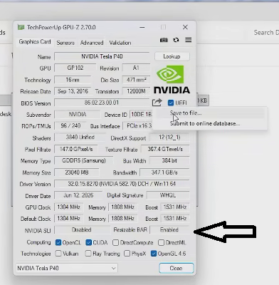
Task: Click the ROPs/TMUs value 96 / 240
Action: coord(70,125)
